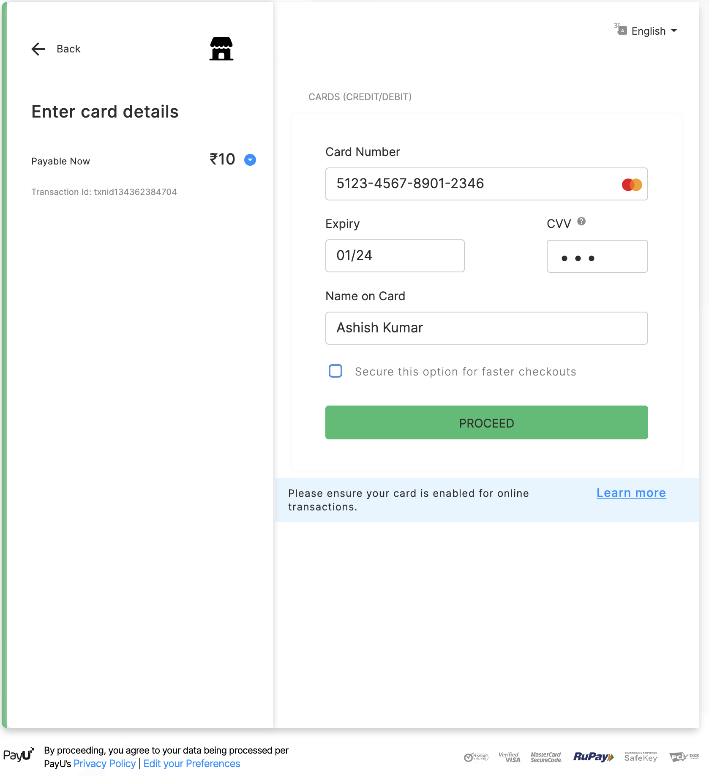Click the MasterCard SecureCode badge
The height and width of the screenshot is (776, 709).
546,757
